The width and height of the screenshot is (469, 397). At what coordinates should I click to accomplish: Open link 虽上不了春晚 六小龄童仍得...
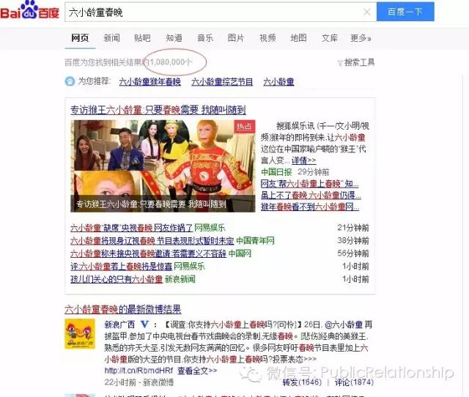point(311,196)
